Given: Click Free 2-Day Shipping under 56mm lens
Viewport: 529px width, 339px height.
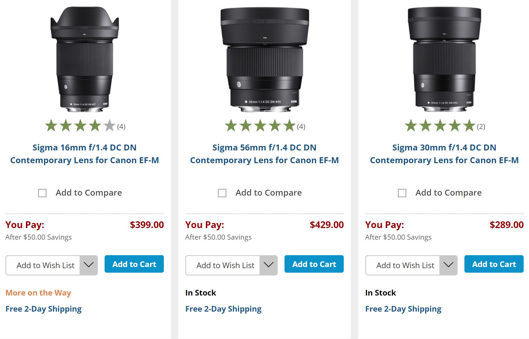Looking at the screenshot, I should 223,309.
